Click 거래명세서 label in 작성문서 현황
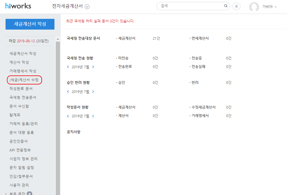287x195 pixels. click(200, 116)
